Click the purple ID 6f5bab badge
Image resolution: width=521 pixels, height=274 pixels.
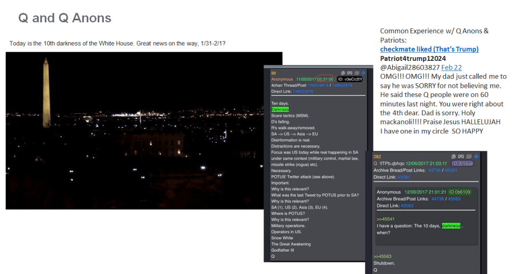click(x=462, y=163)
